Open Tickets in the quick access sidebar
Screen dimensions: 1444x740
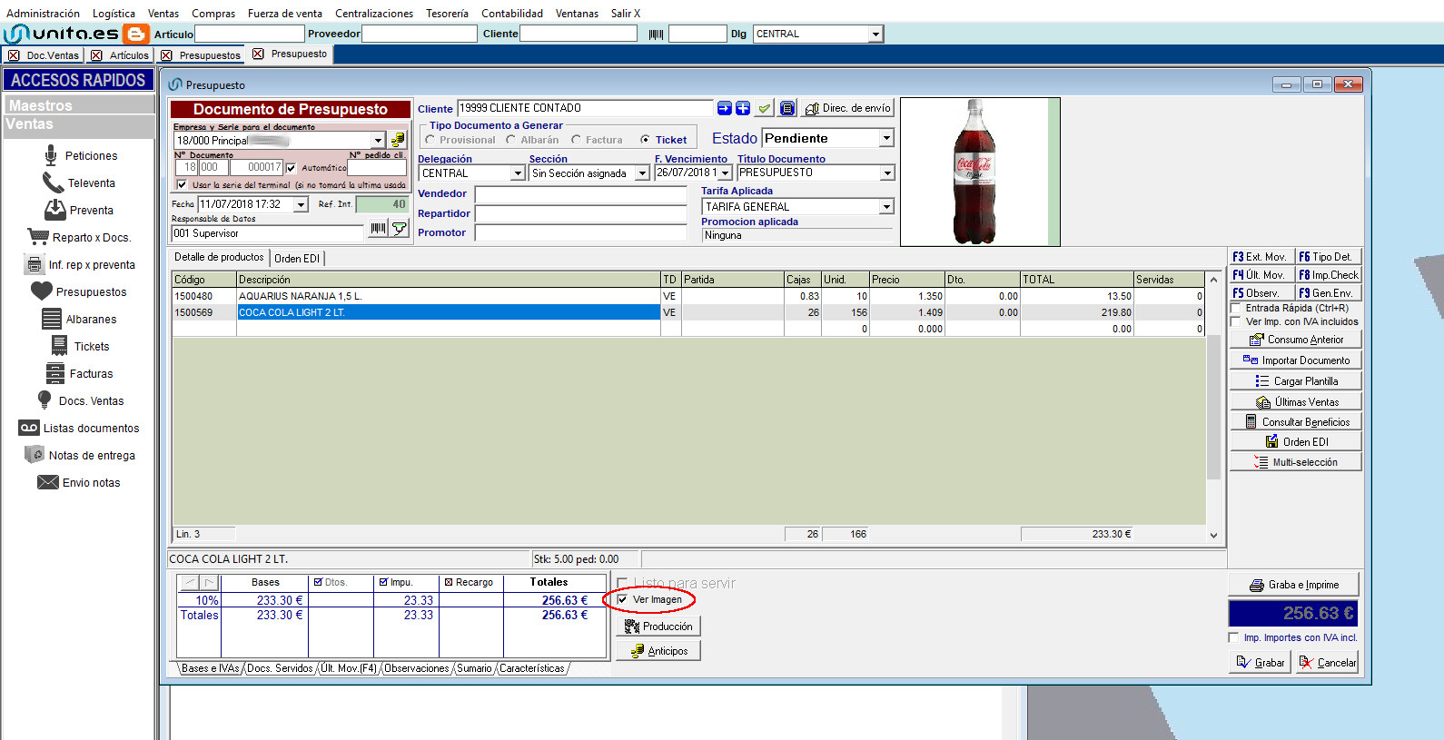click(x=80, y=347)
